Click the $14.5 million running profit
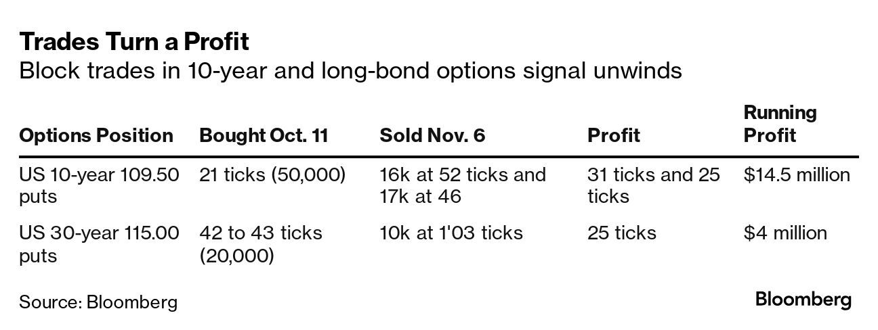The width and height of the screenshot is (878, 330). coord(797,175)
